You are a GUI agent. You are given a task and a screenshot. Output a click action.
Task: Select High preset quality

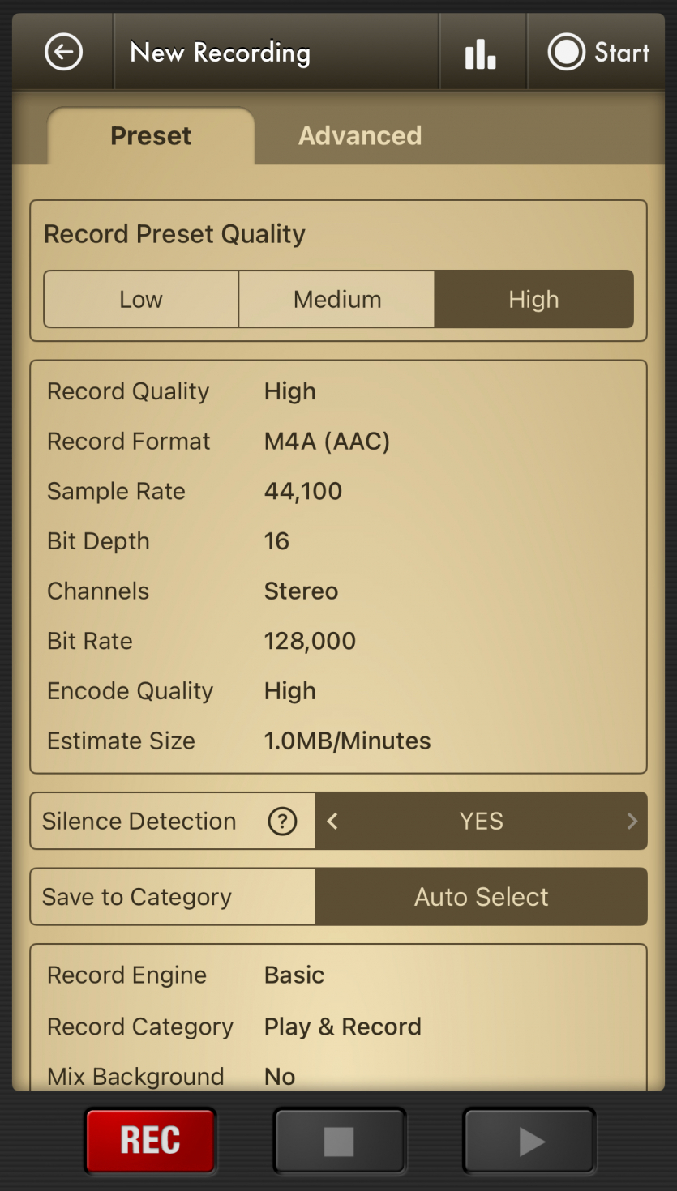click(533, 300)
